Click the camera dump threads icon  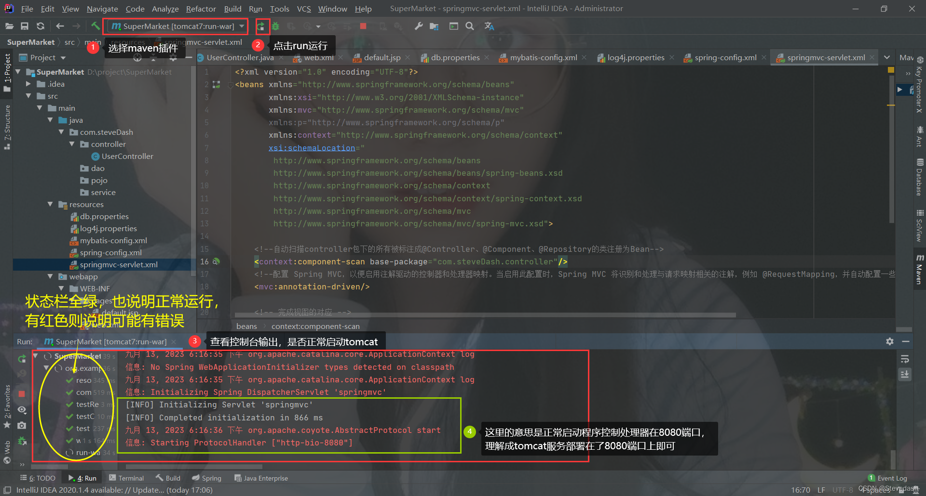point(22,425)
